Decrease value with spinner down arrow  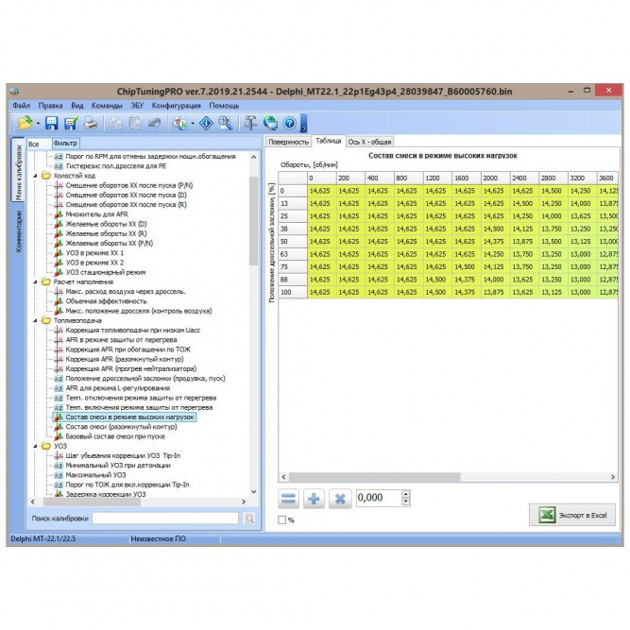405,501
